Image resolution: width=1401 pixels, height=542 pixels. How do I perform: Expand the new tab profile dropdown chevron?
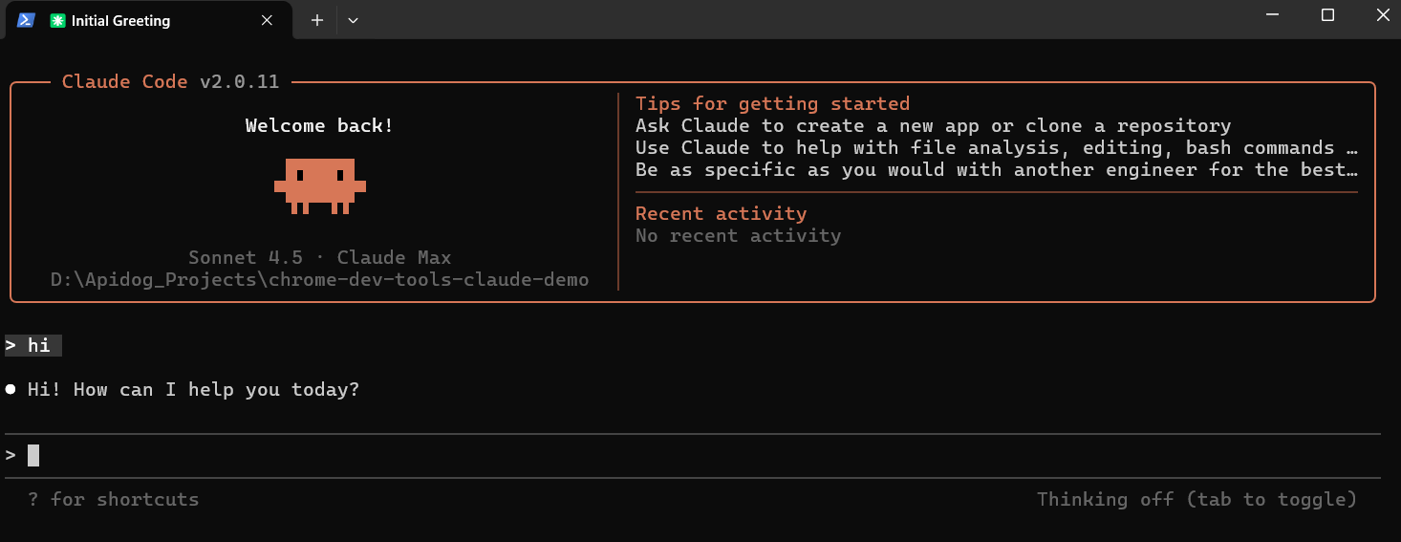(x=353, y=20)
